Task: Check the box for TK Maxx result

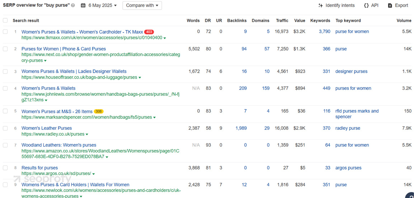Action: coord(5,31)
